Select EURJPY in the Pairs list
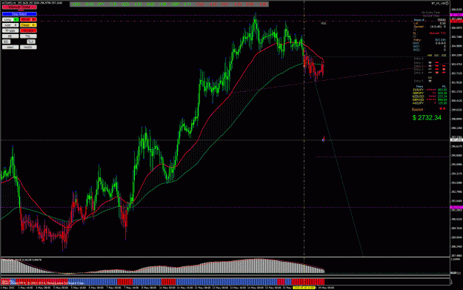 pyautogui.click(x=418, y=90)
